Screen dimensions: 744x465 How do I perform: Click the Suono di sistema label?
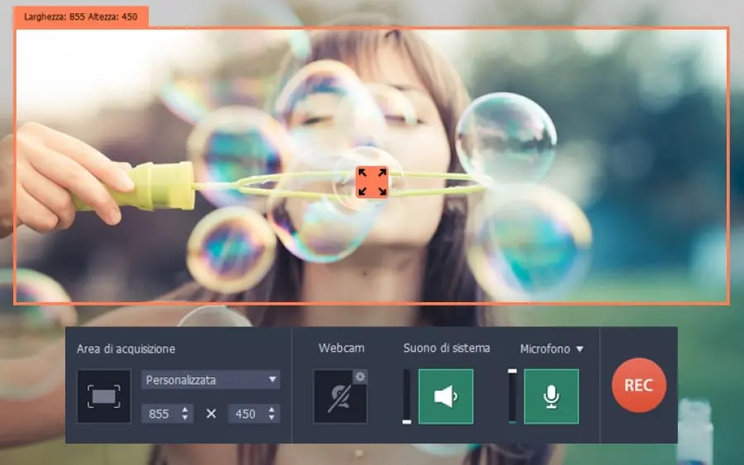coord(446,349)
